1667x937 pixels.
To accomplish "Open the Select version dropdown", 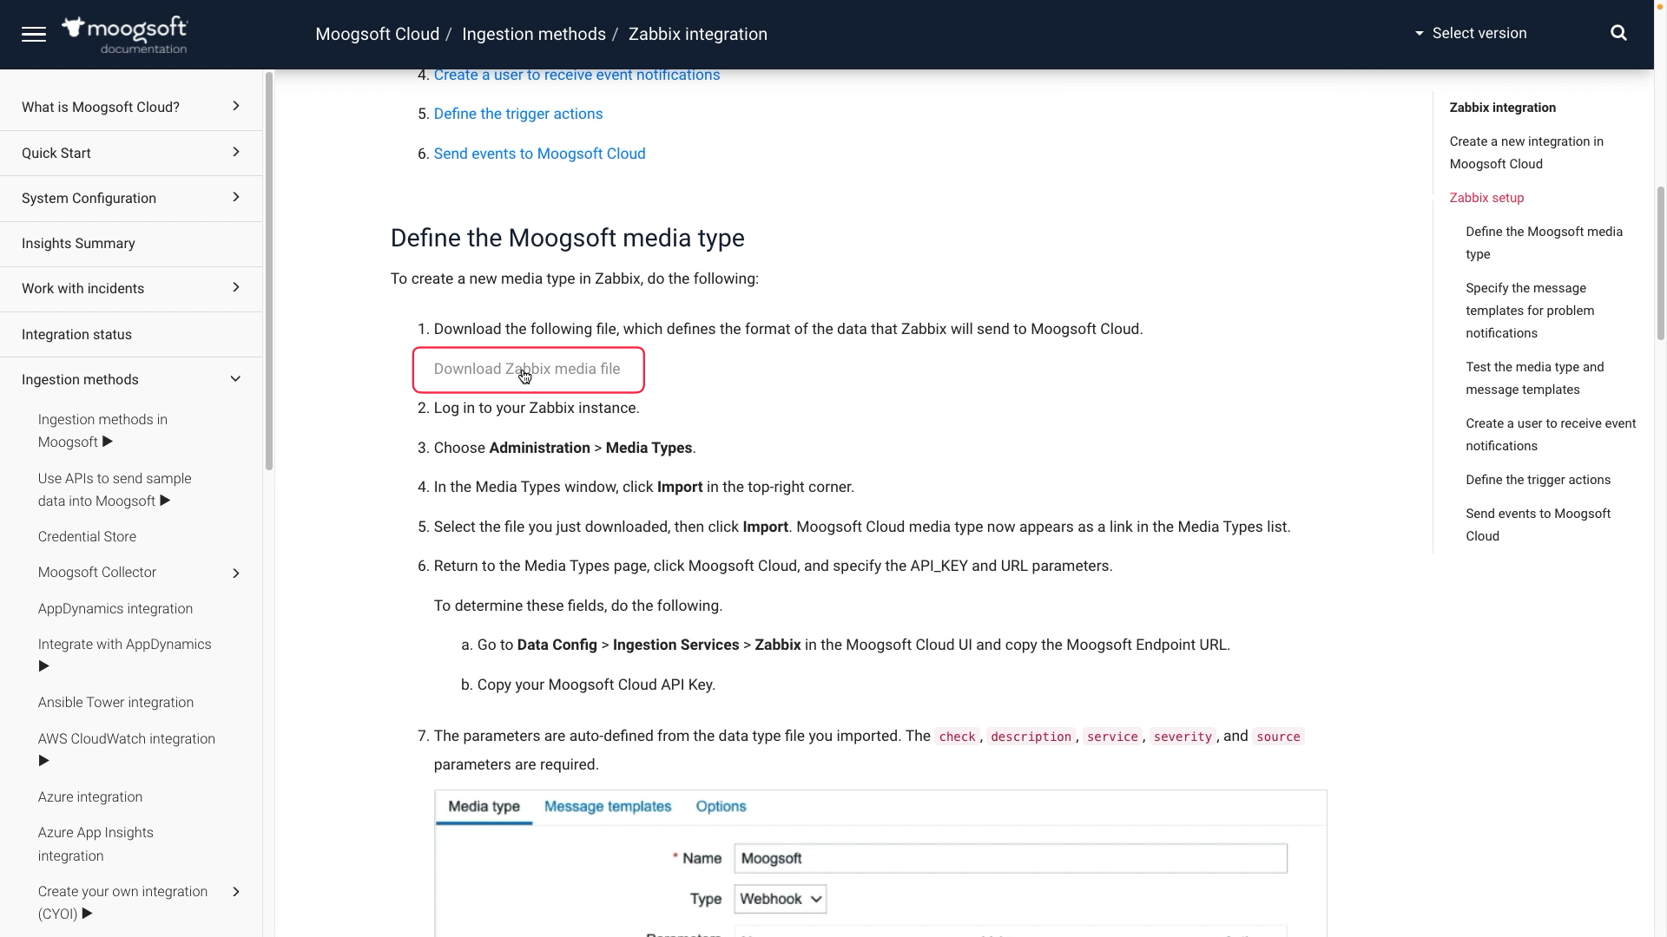I will click(x=1471, y=33).
